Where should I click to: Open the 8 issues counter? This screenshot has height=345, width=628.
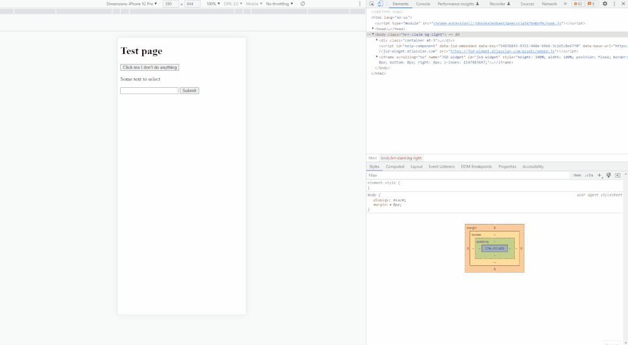point(591,4)
